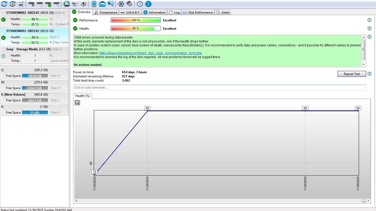Screen dimensions: 376x211
Task: Save the health chart using floppy icon
Action: [x=77, y=103]
